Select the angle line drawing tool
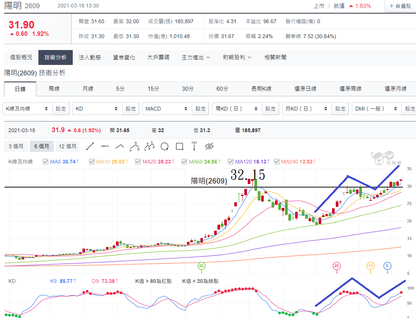The height and width of the screenshot is (318, 416). coord(120,146)
